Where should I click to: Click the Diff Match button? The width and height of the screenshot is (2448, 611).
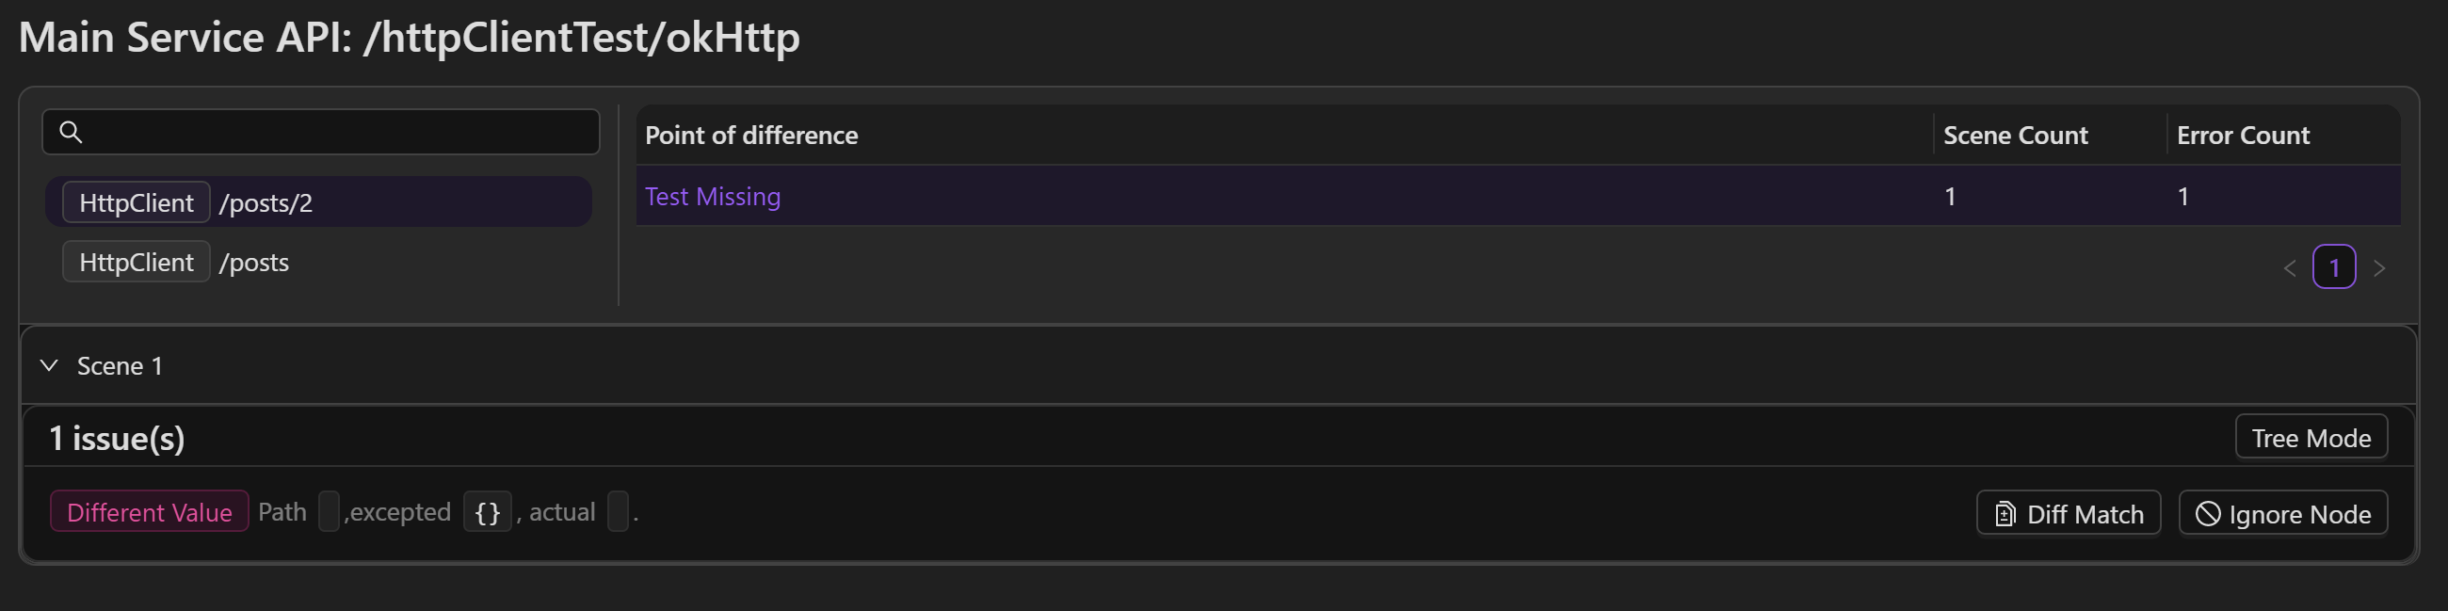(x=2069, y=513)
